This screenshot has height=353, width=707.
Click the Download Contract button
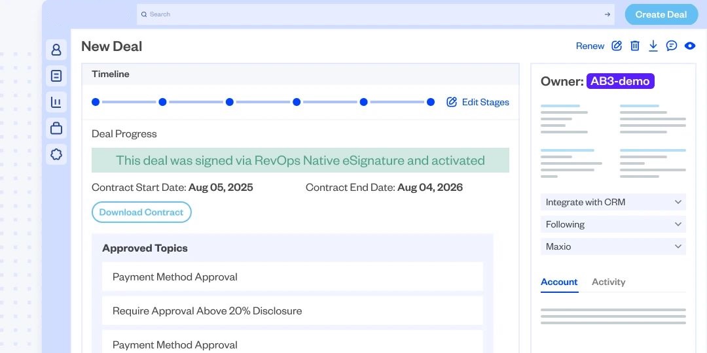click(141, 212)
